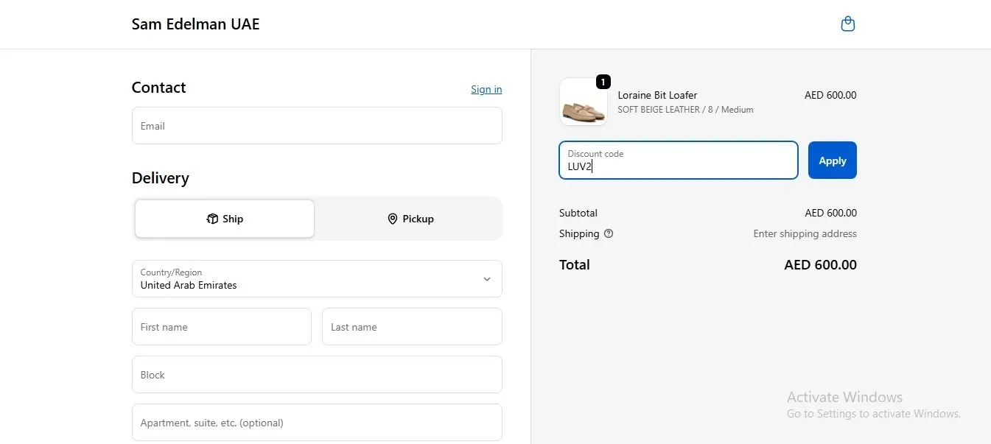Follow the Sign in link
Screen dimensions: 991x444
click(486, 89)
